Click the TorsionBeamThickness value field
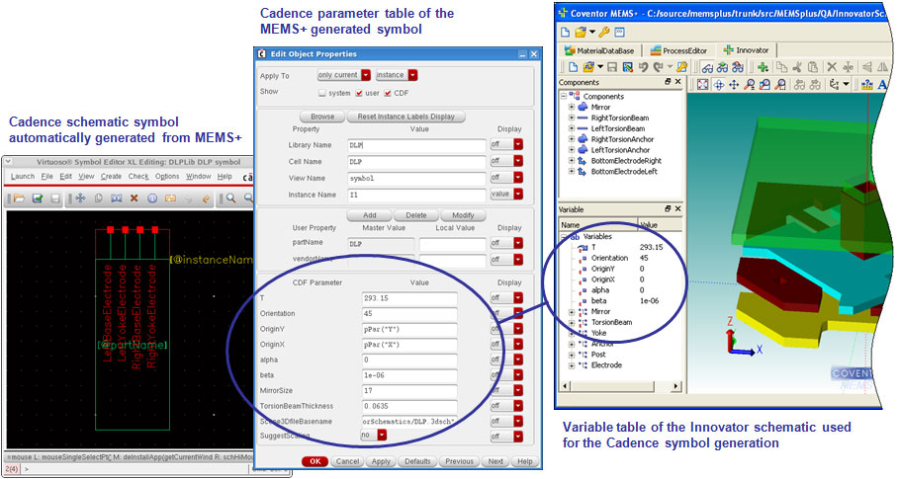 click(x=409, y=406)
